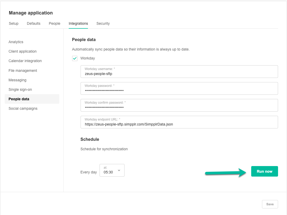The width and height of the screenshot is (287, 215).
Task: Click the disabled Save button
Action: click(270, 204)
